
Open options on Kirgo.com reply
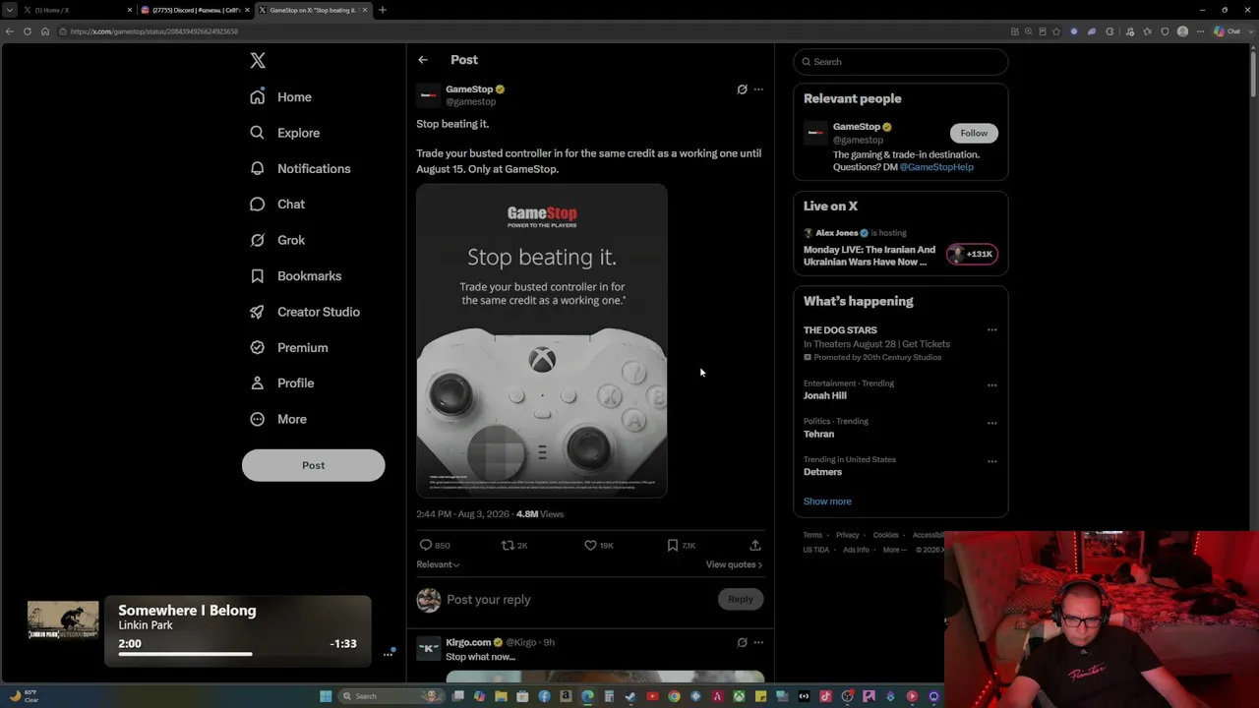pyautogui.click(x=758, y=642)
